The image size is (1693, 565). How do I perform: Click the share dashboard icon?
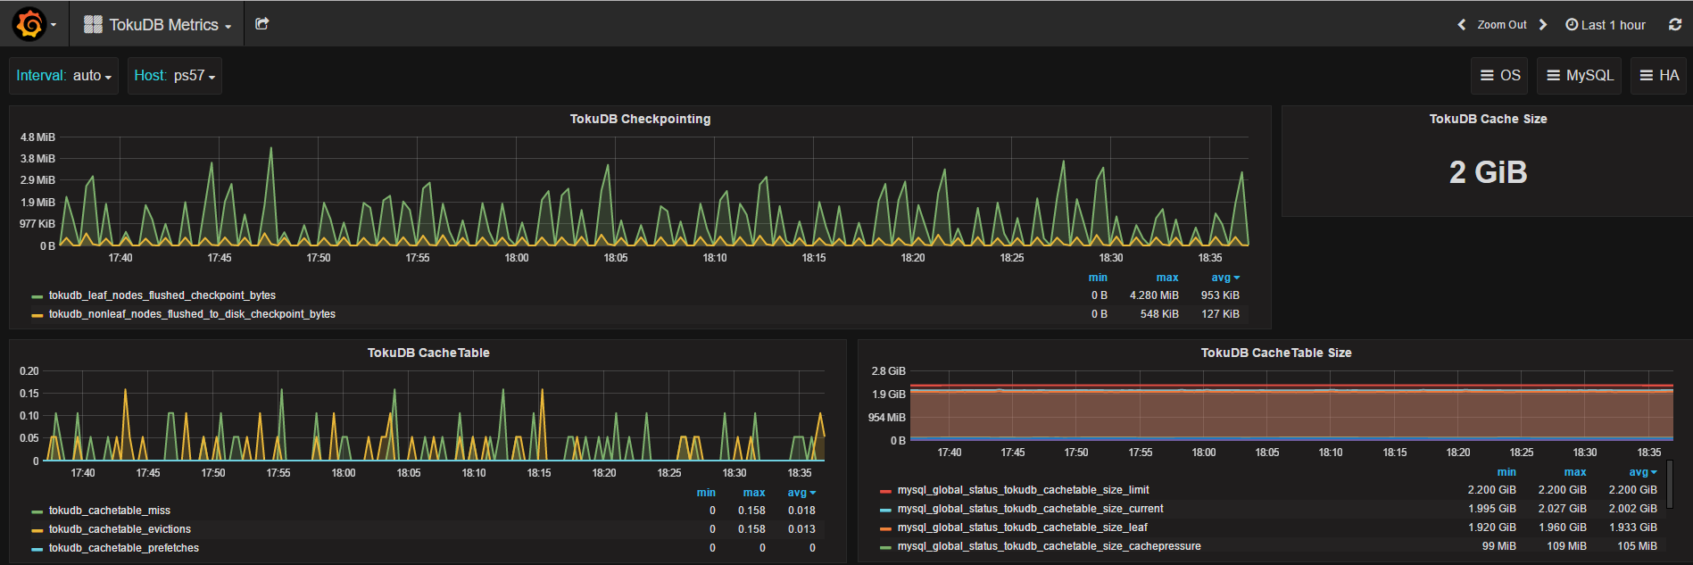[261, 24]
